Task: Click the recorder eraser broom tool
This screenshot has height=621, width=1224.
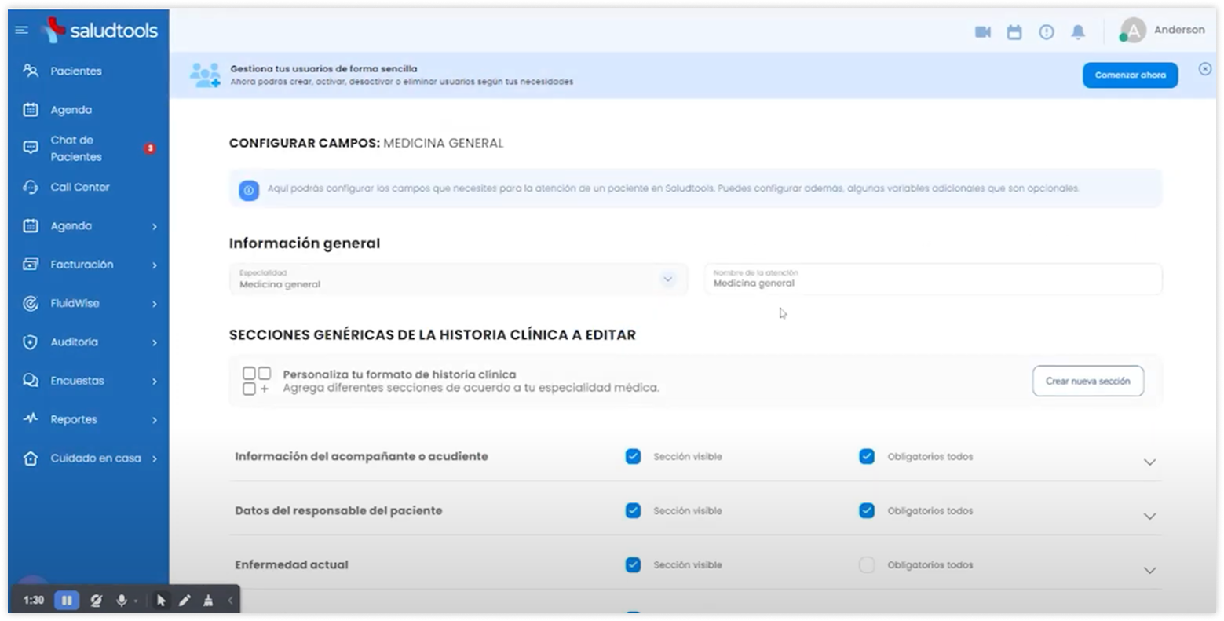Action: coord(208,601)
